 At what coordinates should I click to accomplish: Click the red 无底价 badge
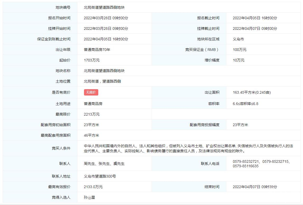(91, 92)
